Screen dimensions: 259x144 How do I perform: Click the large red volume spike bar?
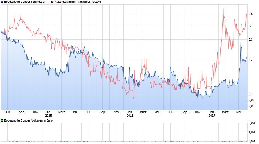176,133
